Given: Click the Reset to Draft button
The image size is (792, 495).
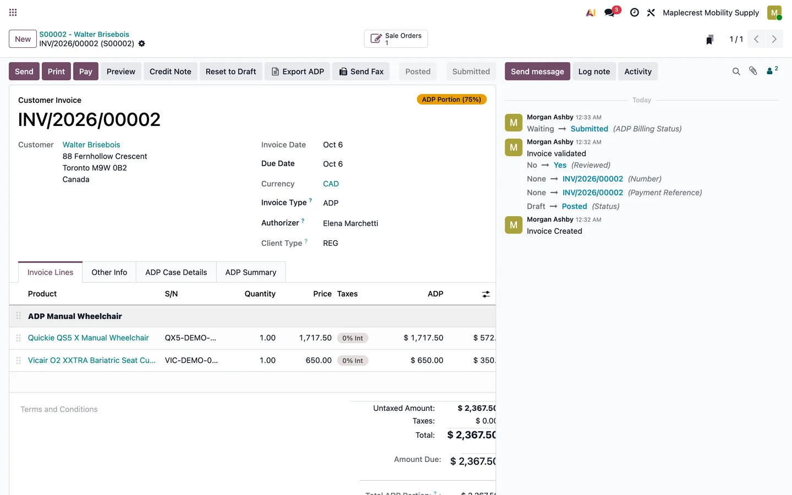Looking at the screenshot, I should tap(231, 71).
